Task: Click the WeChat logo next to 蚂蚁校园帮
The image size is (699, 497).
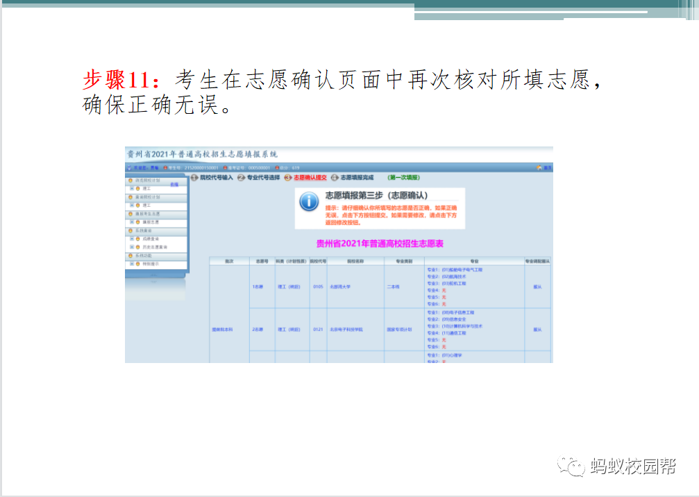Action: 573,466
